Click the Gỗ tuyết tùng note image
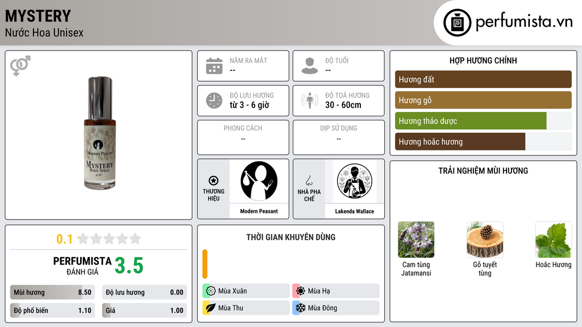The image size is (582, 327). pos(485,240)
